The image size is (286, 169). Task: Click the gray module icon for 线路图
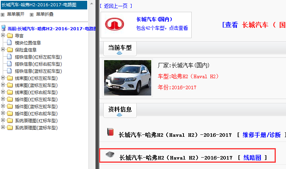(x=110, y=154)
